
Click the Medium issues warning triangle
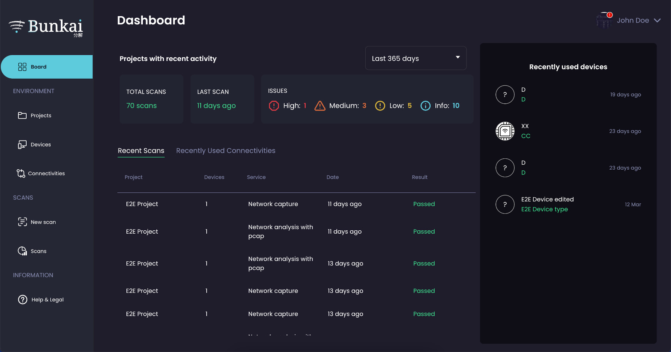[x=320, y=106]
